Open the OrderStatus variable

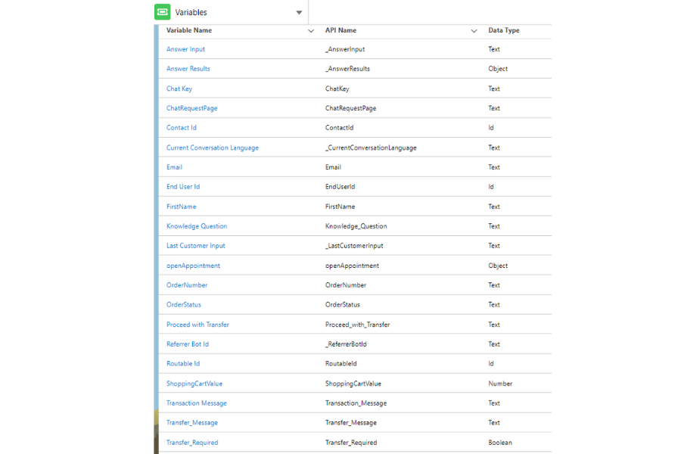[184, 305]
